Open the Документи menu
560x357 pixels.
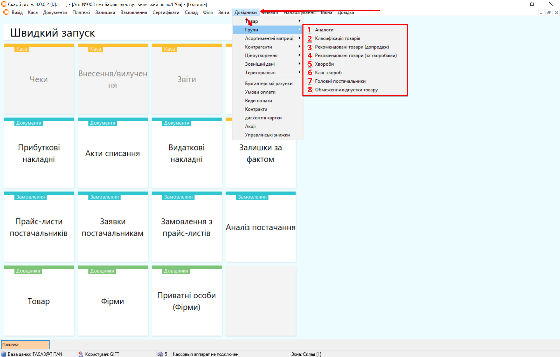(x=55, y=12)
